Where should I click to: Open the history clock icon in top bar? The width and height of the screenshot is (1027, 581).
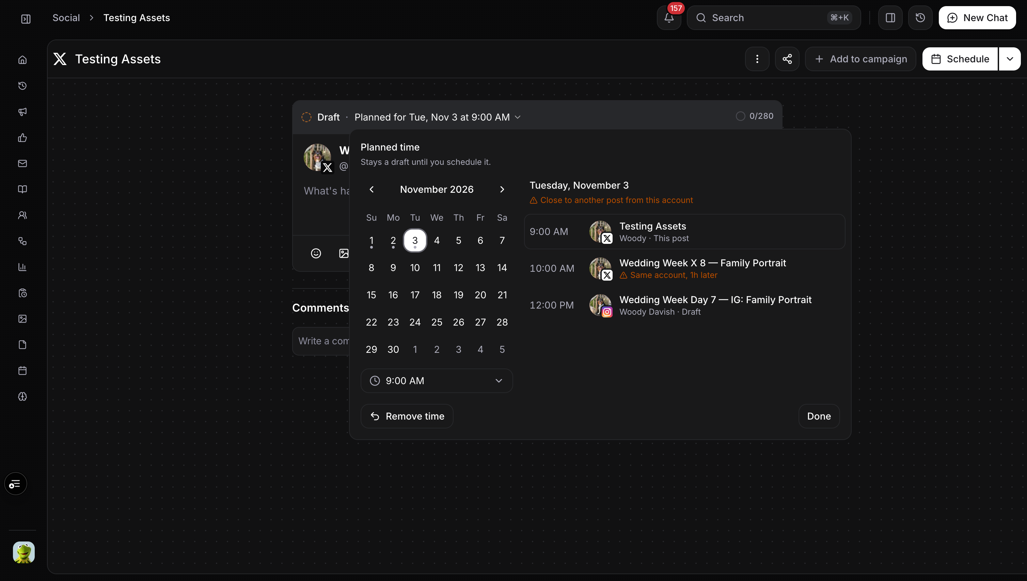[920, 18]
